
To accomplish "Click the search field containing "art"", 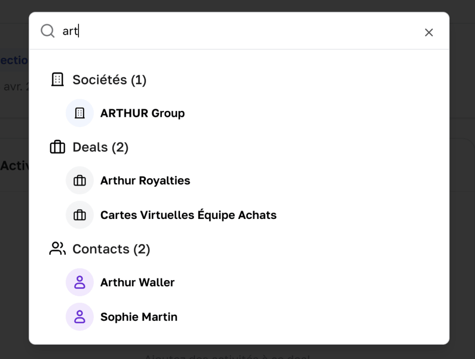I will (x=232, y=32).
